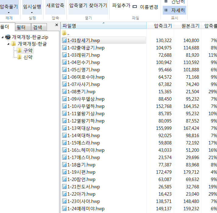Open the 임시실행 dropdown arrow

tap(32, 12)
